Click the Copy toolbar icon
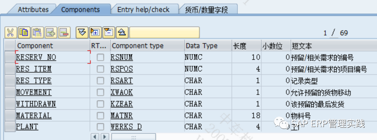Screen dimensions: 377x140 (24, 33)
